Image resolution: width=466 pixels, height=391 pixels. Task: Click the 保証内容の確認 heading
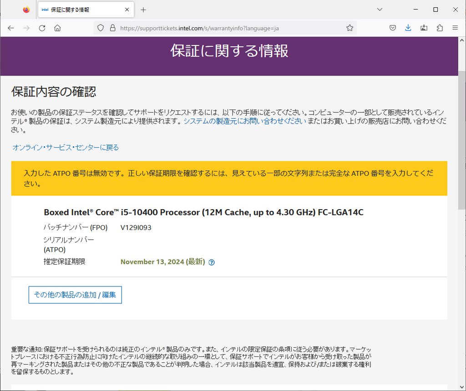(x=54, y=92)
